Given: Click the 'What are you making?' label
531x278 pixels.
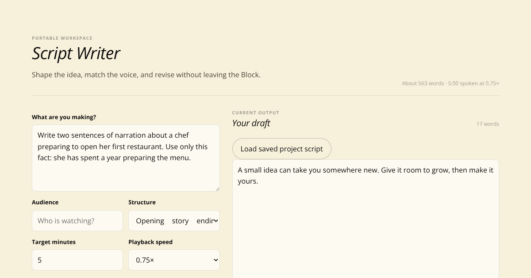Looking at the screenshot, I should coord(64,117).
